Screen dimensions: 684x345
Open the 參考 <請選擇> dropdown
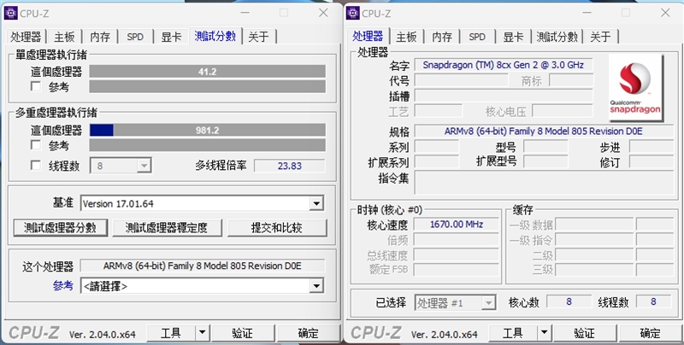(x=203, y=286)
